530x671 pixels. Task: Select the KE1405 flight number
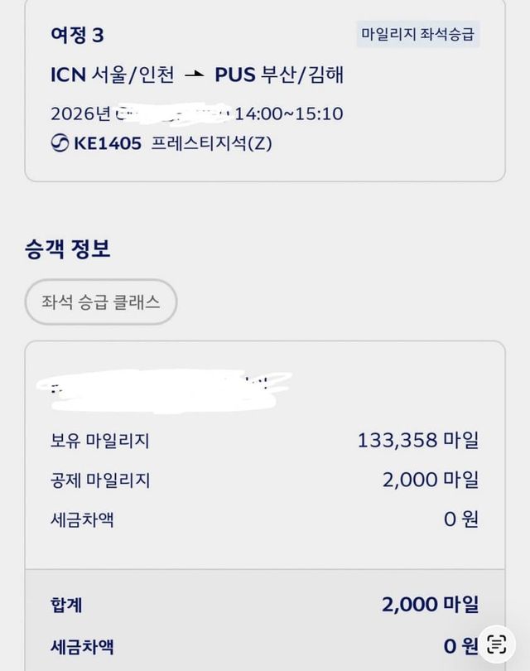[108, 143]
